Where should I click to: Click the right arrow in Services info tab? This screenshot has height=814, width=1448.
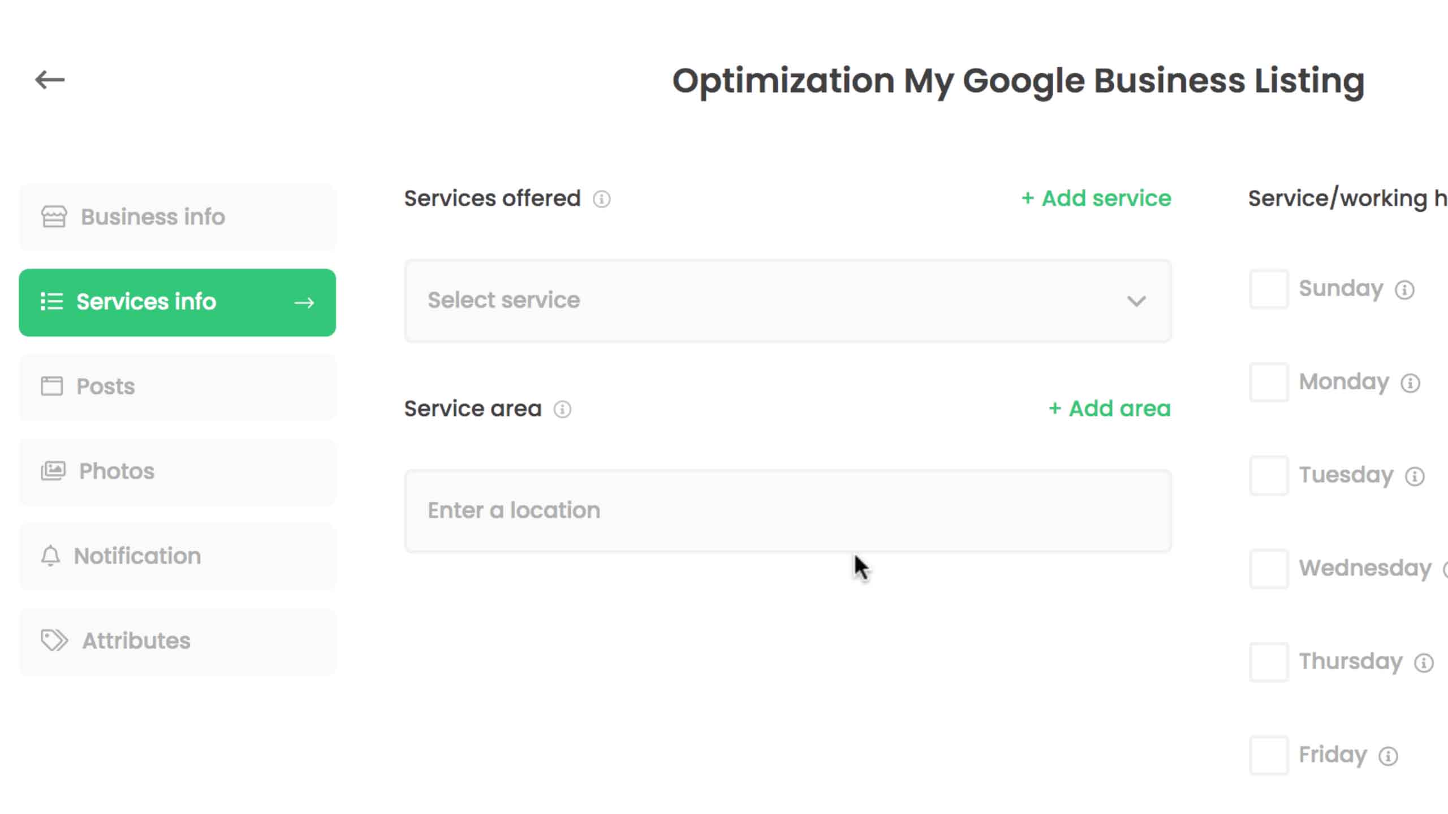pos(304,303)
